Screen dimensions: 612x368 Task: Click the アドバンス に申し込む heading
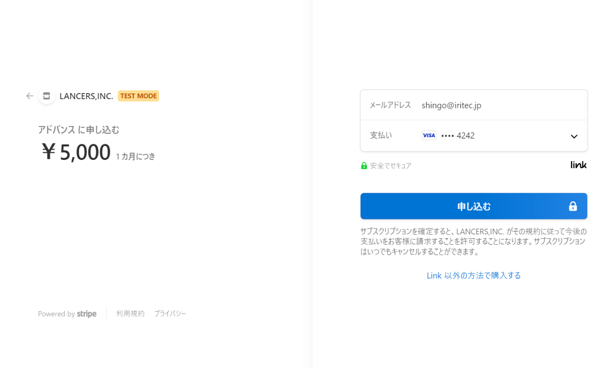79,130
